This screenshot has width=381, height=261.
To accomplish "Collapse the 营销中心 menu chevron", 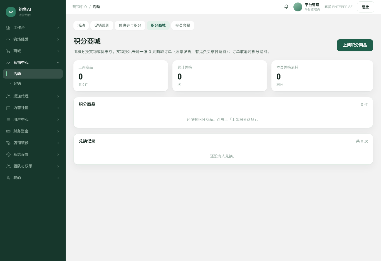I will click(58, 63).
